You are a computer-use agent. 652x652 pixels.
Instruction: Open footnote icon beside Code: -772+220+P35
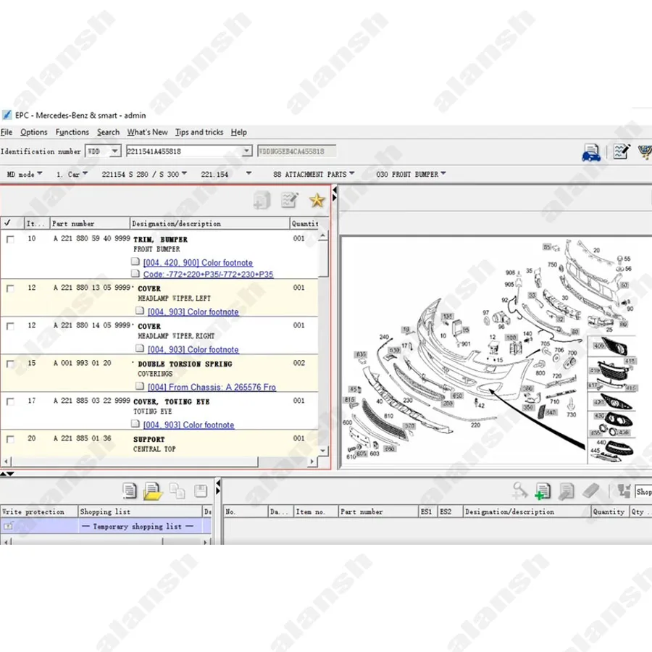[135, 273]
